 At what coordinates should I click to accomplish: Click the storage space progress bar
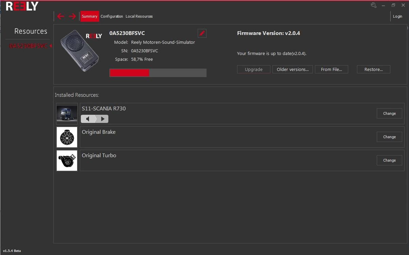coord(158,72)
